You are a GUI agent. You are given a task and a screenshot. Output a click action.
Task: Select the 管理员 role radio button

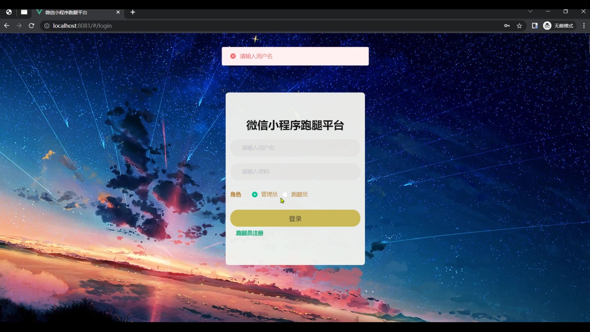click(x=255, y=195)
